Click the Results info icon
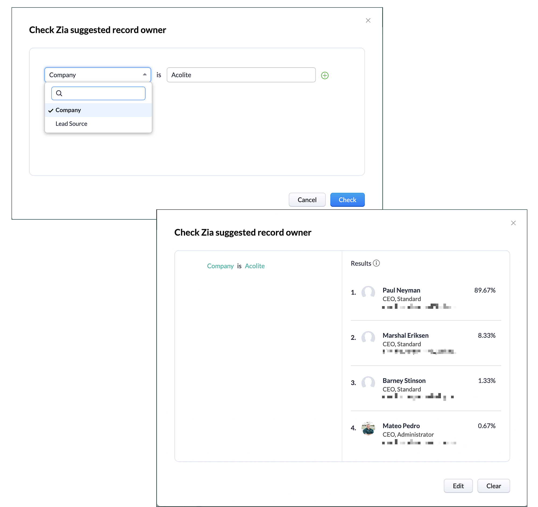This screenshot has height=507, width=538. tap(376, 263)
